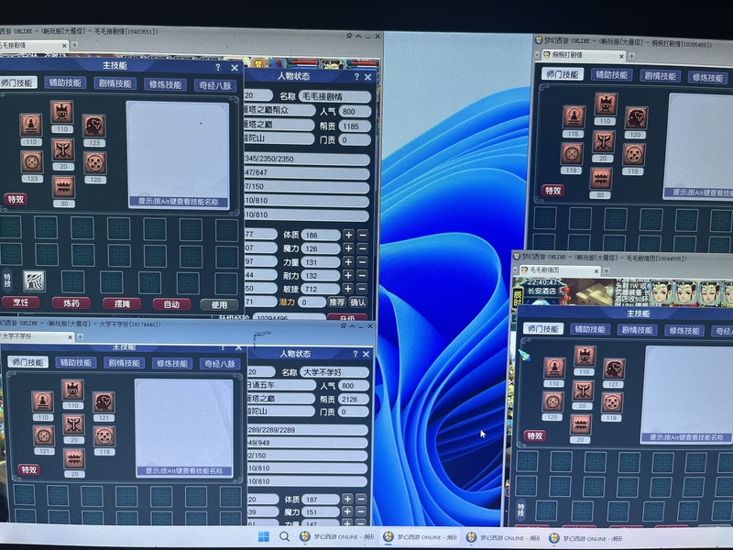Click 长安酒店 location label in 毛毛剧情团
Screen dimensions: 733x550
[x=542, y=291]
